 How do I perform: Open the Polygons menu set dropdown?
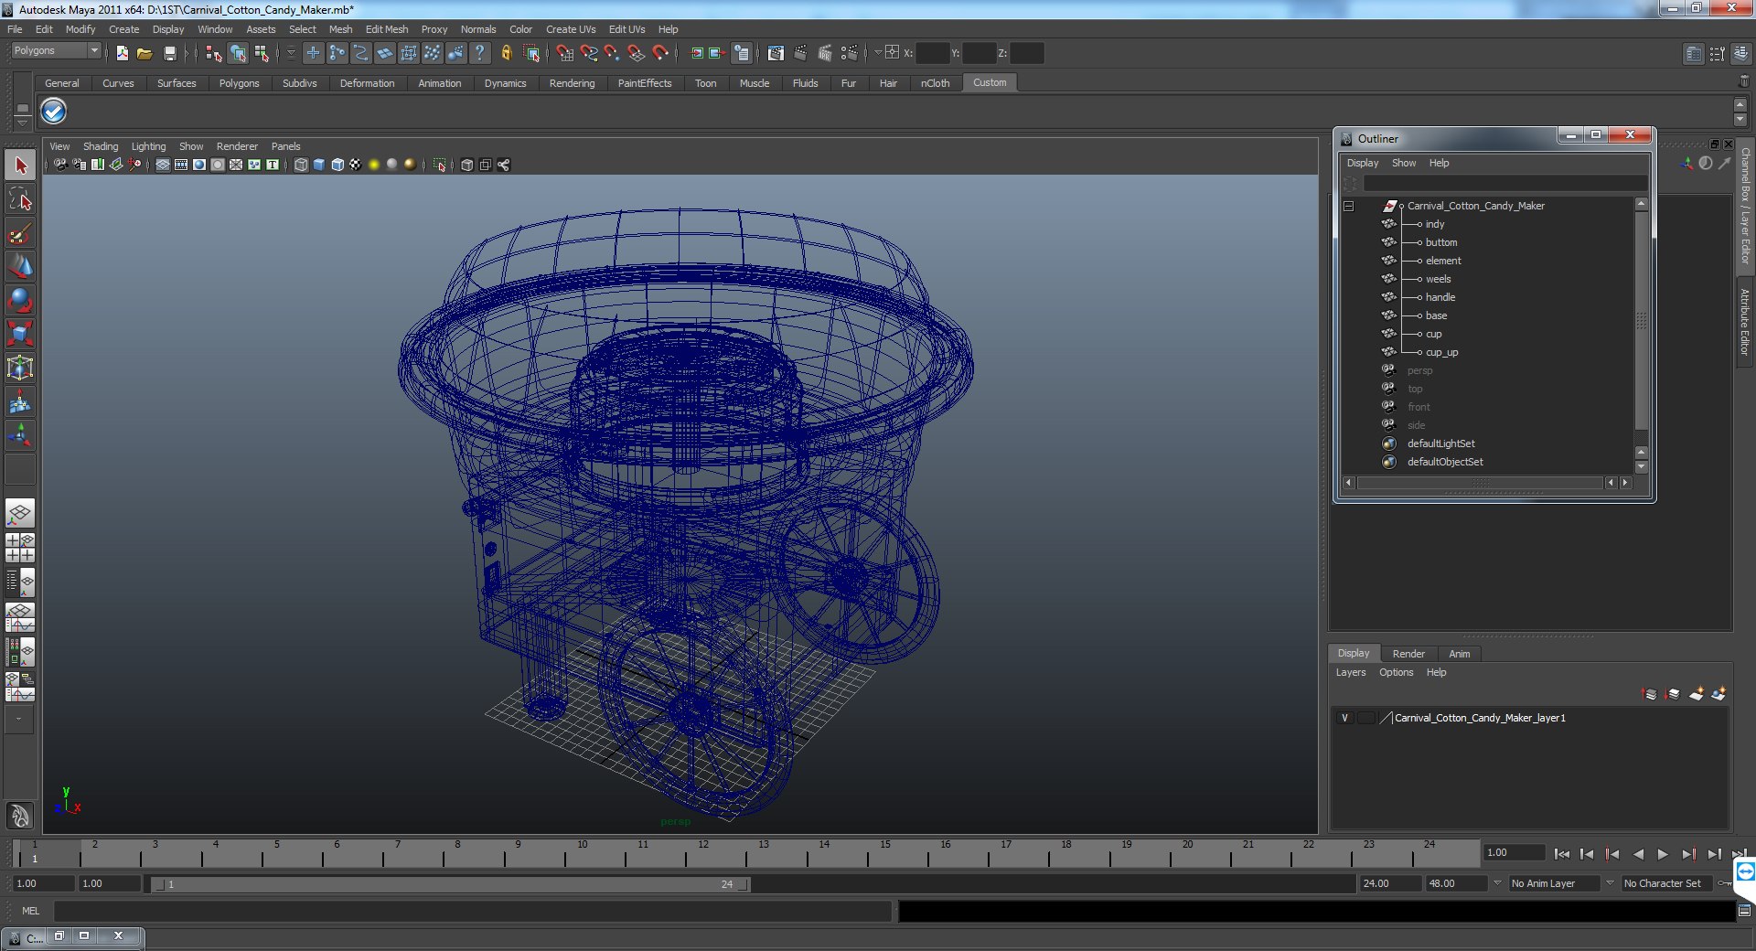pyautogui.click(x=56, y=51)
